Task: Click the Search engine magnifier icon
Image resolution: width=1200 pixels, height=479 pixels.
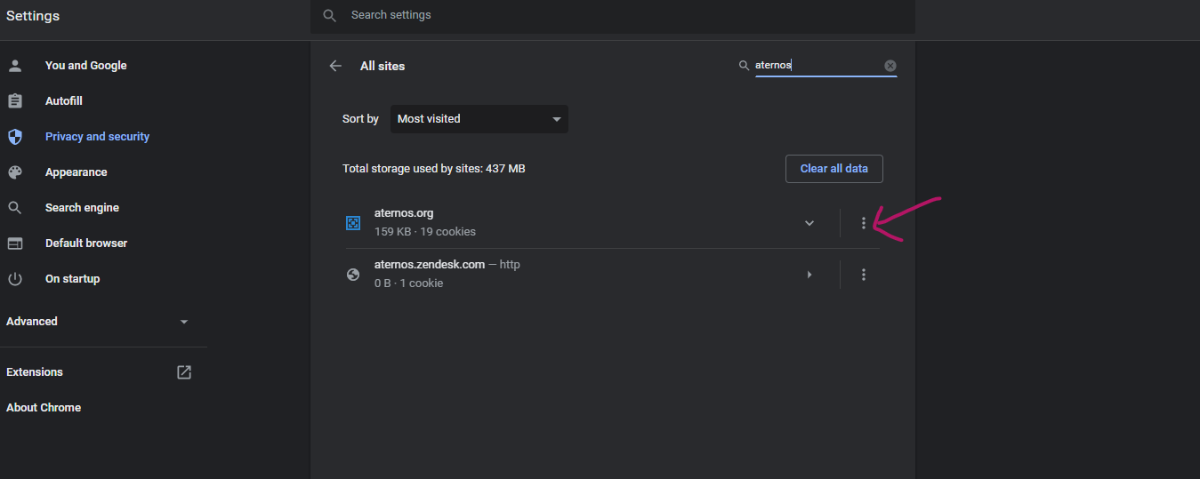Action: coord(14,208)
